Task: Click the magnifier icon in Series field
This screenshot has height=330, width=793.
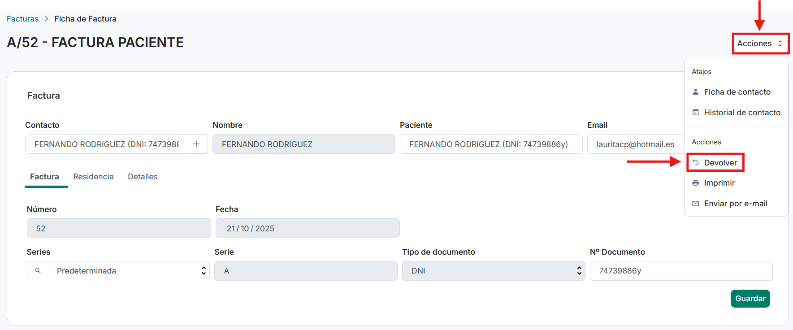Action: [38, 271]
